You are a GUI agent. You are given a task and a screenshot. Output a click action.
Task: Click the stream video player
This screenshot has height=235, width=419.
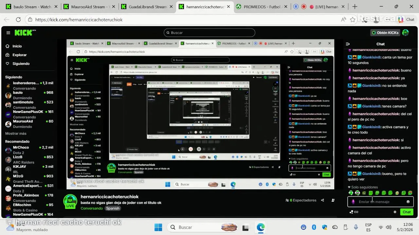(x=200, y=114)
